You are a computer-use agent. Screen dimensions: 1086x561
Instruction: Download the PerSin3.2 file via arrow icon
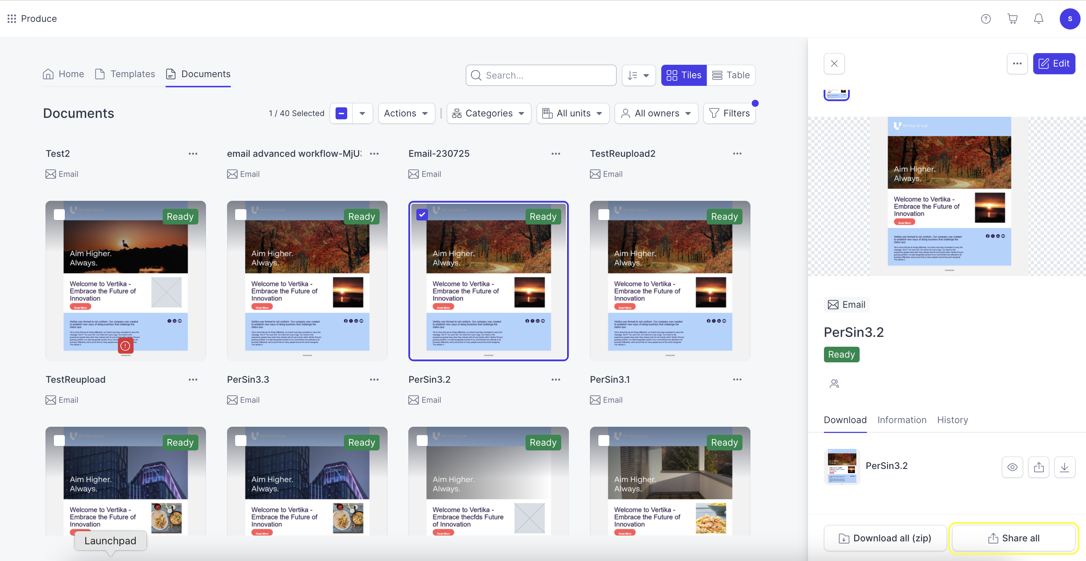point(1065,467)
